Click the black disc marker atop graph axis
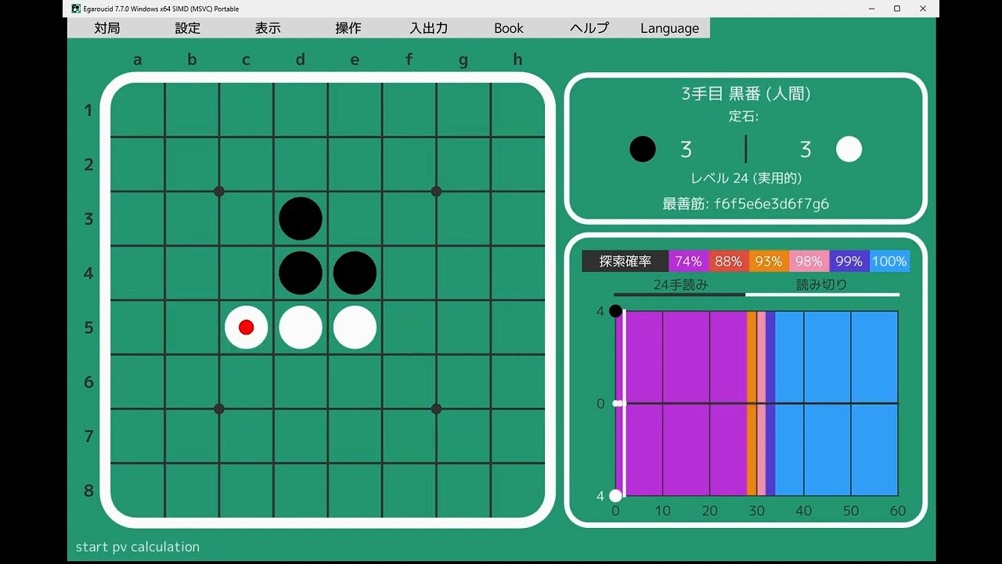 (615, 311)
